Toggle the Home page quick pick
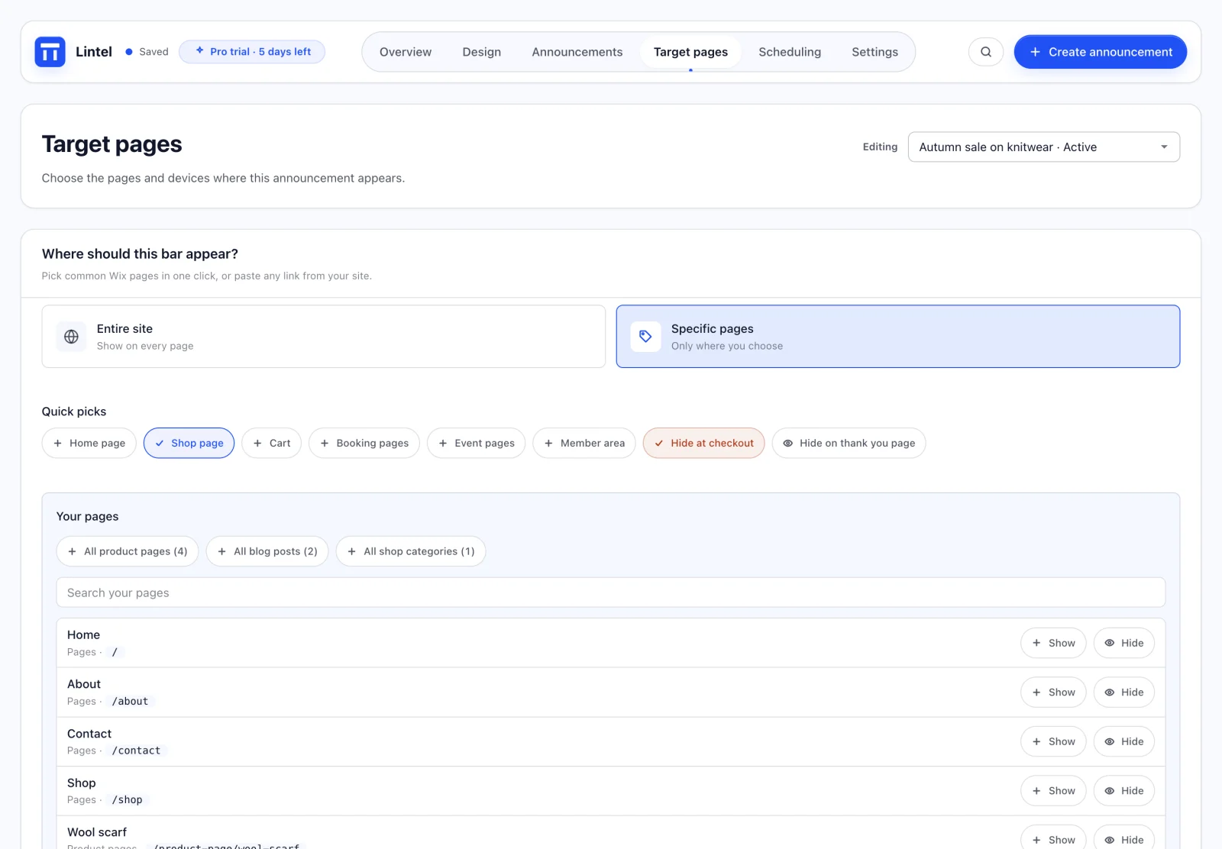Screen dimensions: 1222x849 pos(89,443)
